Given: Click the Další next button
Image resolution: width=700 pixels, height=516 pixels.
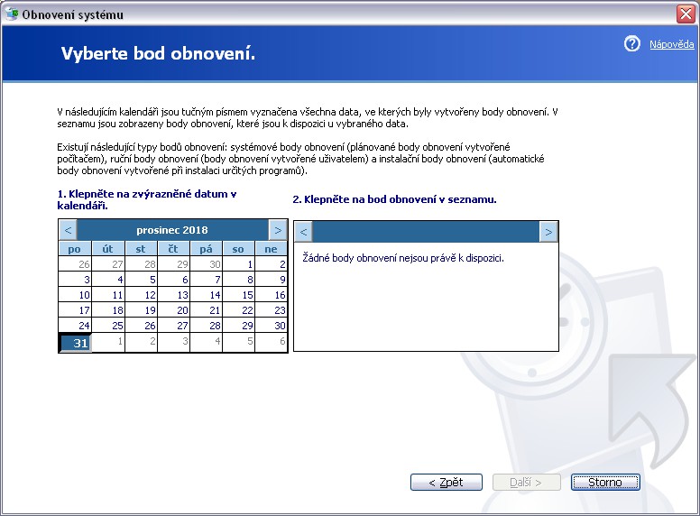Looking at the screenshot, I should point(526,482).
